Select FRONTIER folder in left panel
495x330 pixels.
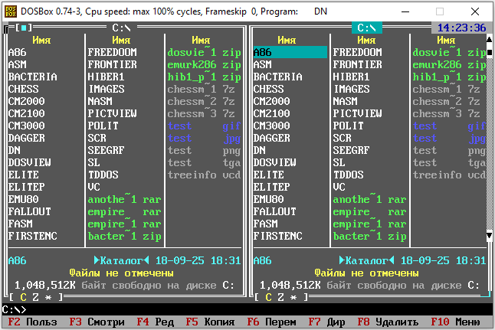point(113,64)
